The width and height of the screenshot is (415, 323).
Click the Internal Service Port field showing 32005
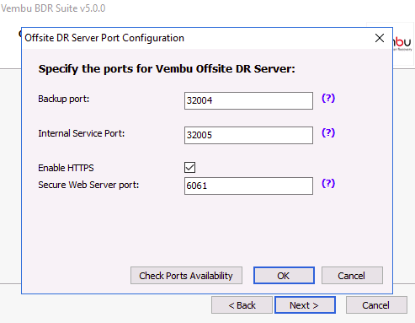coord(248,135)
